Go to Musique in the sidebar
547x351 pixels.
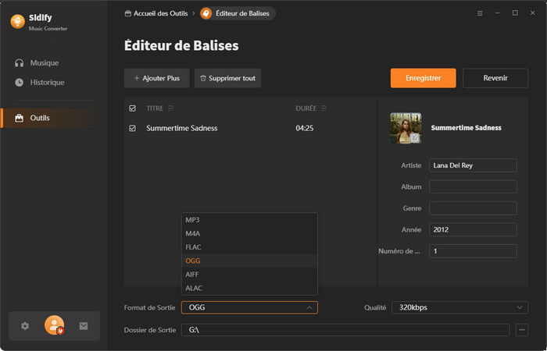44,62
